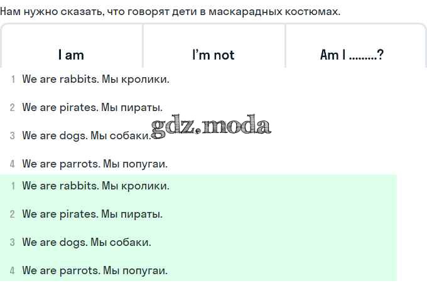The height and width of the screenshot is (303, 427).
Task: Click number 1 in the white list
Action: (13, 79)
